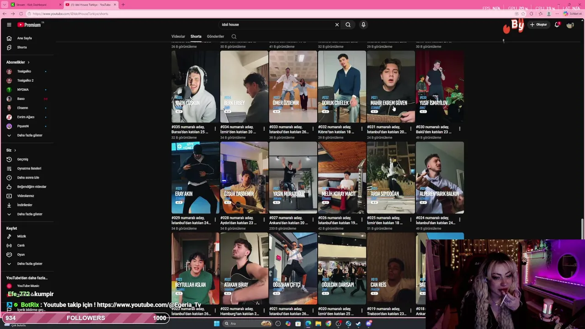This screenshot has width=585, height=329.
Task: Open the account avatar menu
Action: (570, 25)
